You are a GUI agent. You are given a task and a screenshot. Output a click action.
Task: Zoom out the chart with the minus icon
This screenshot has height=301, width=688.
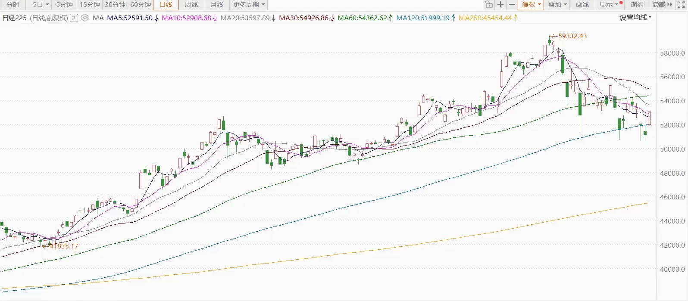512,5
